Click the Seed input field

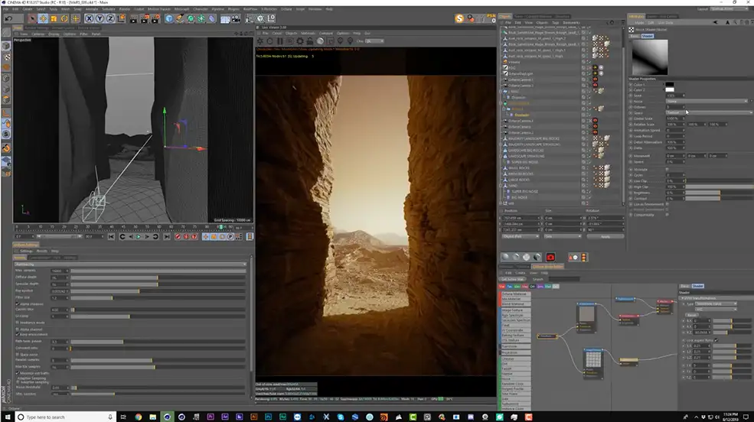tap(675, 96)
